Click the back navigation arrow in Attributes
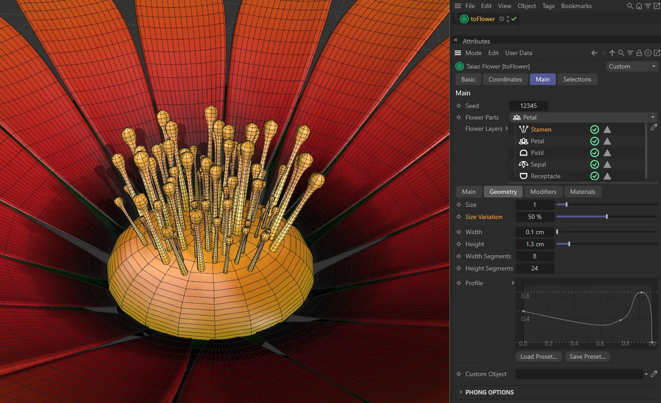Screen dimensions: 661x403 coord(594,52)
